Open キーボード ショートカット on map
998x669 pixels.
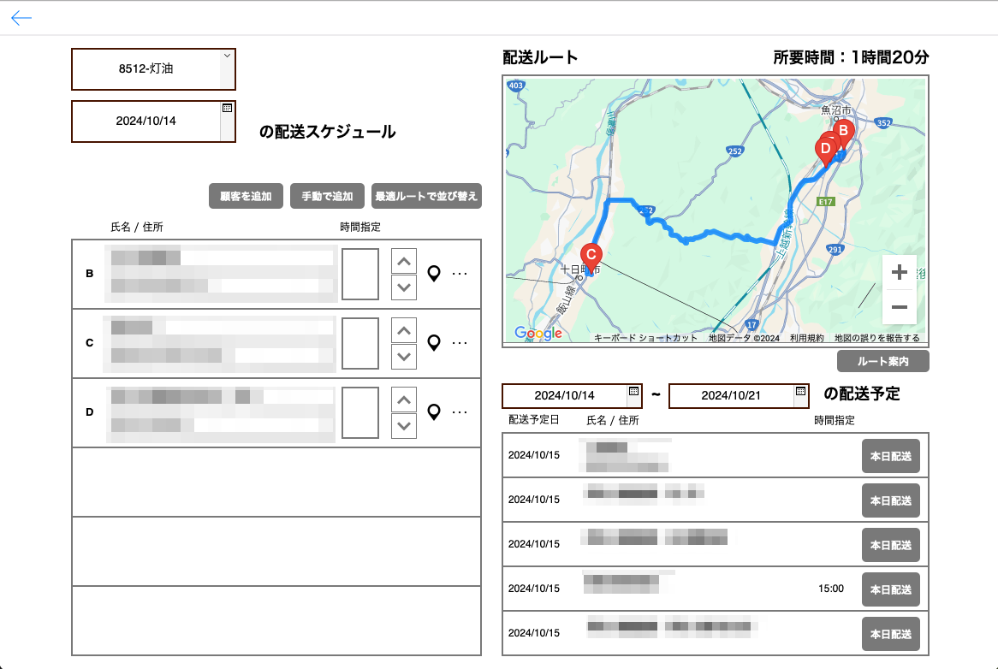point(645,338)
